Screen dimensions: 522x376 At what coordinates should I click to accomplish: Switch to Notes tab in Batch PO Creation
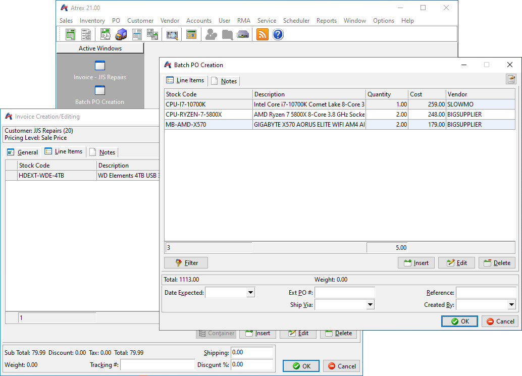click(x=224, y=81)
